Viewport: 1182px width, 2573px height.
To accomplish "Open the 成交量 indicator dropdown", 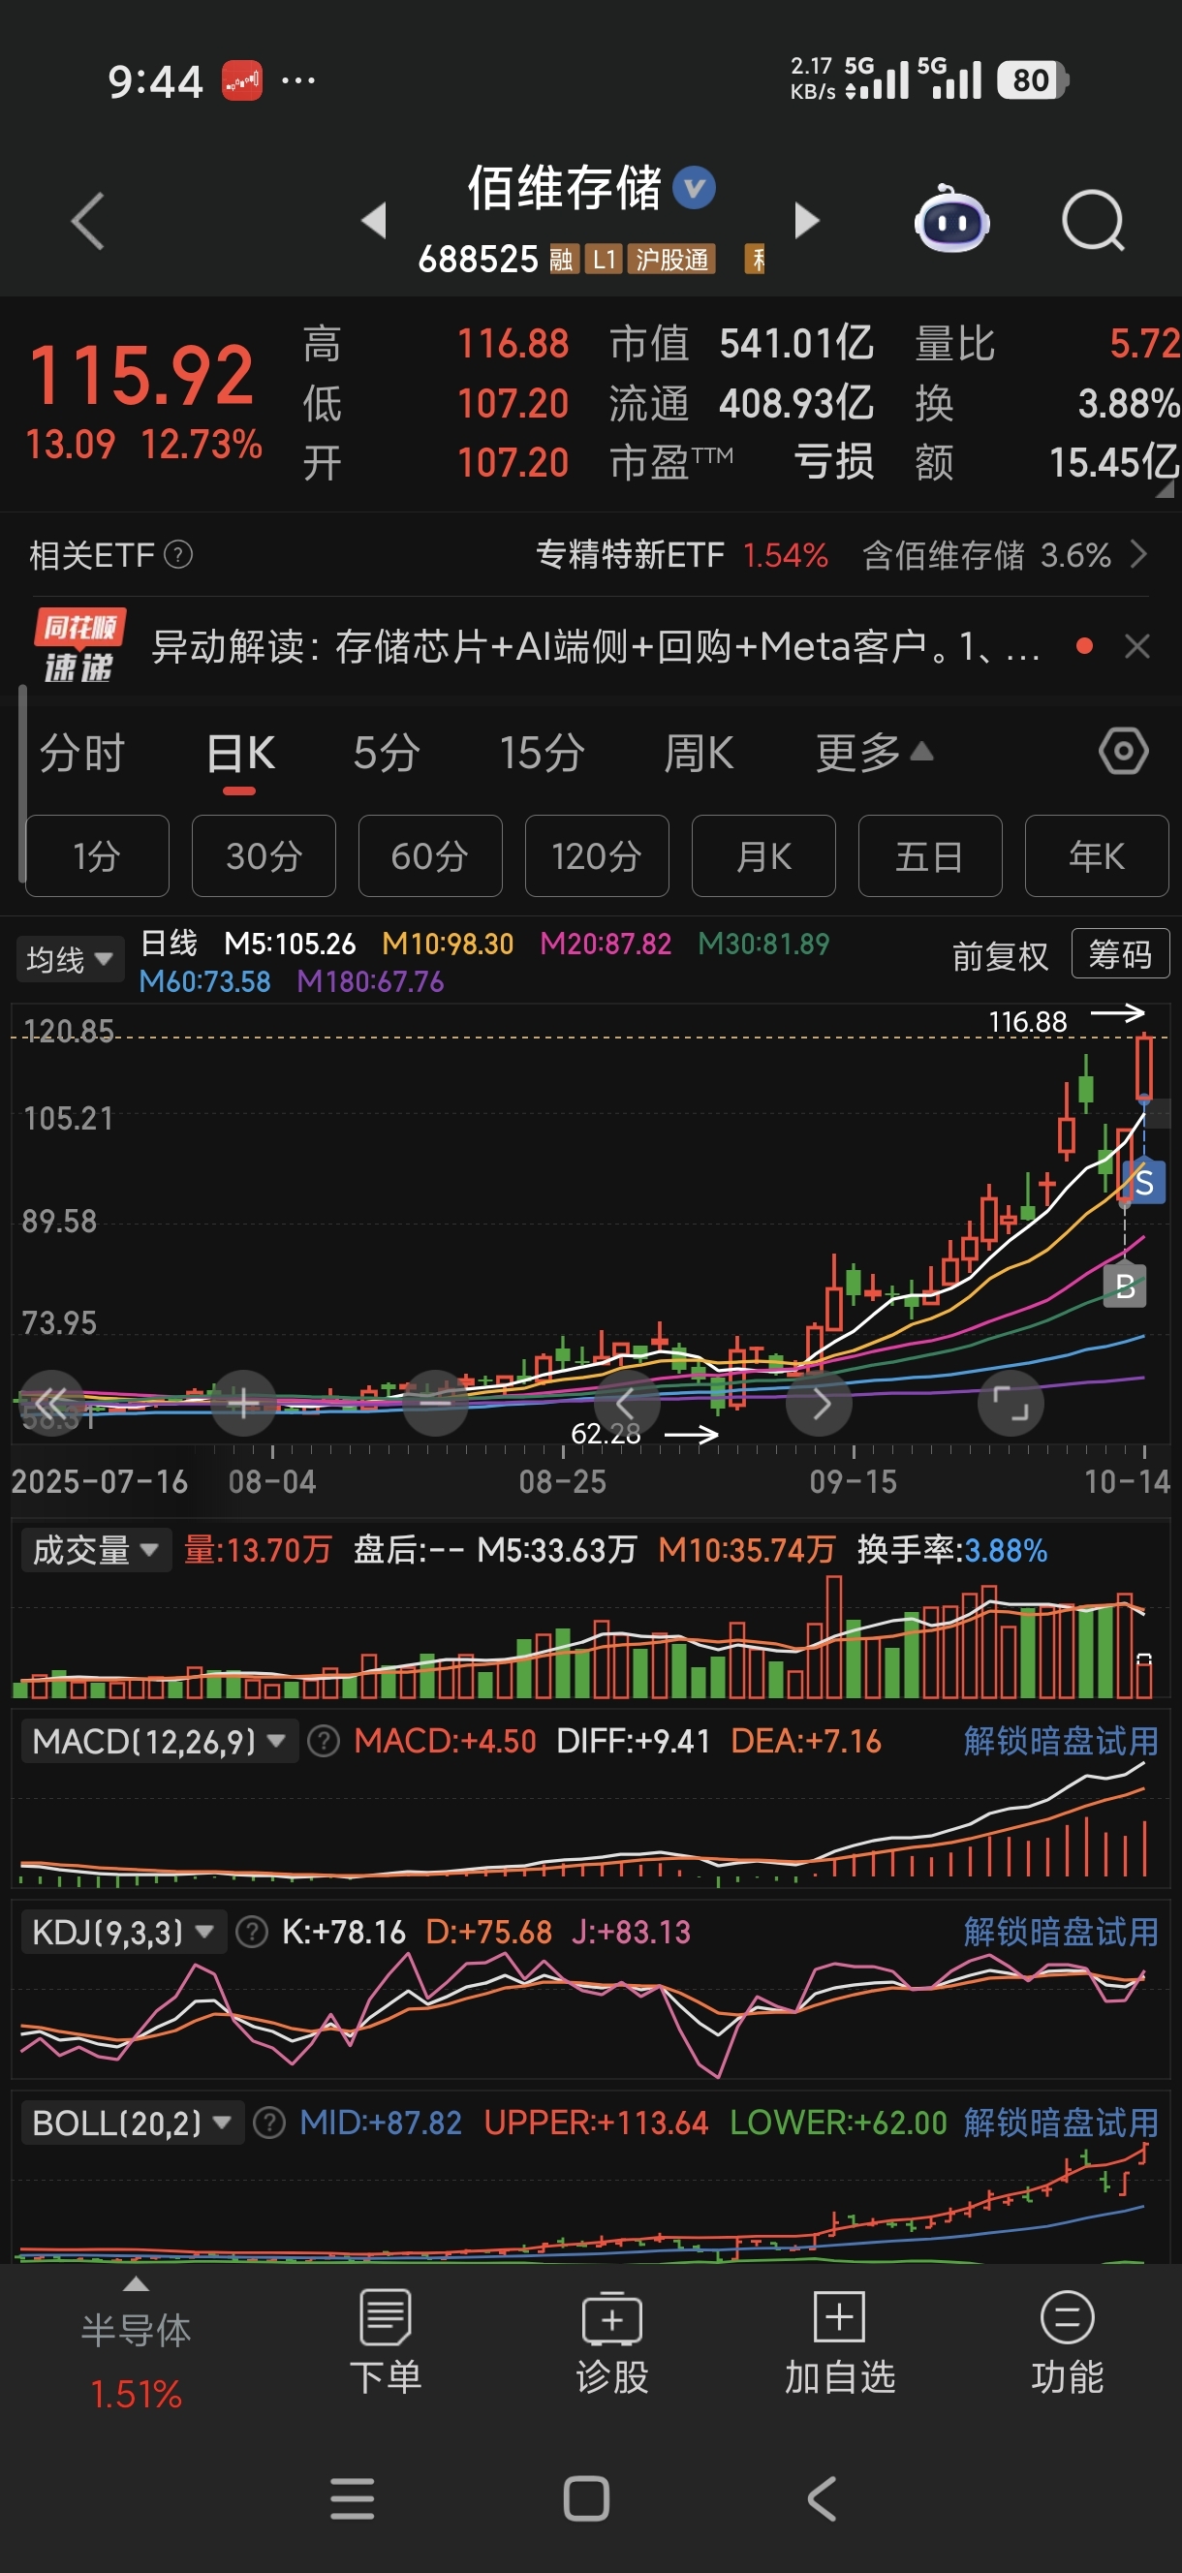I will 96,1550.
